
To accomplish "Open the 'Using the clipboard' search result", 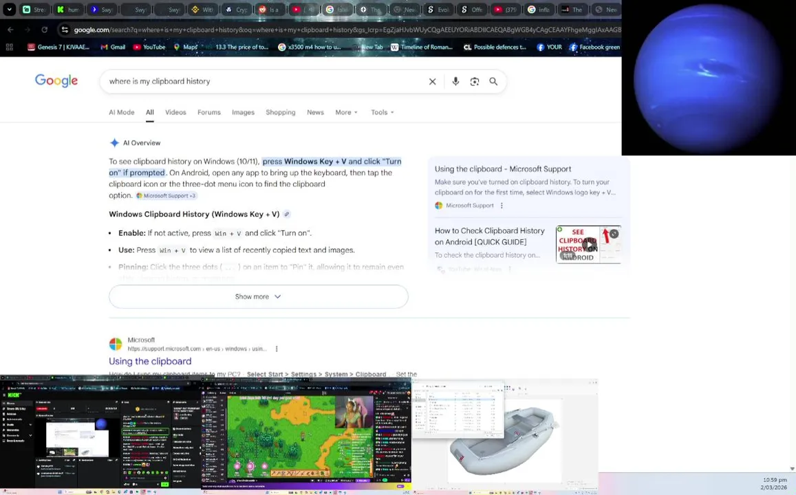I will pyautogui.click(x=150, y=361).
